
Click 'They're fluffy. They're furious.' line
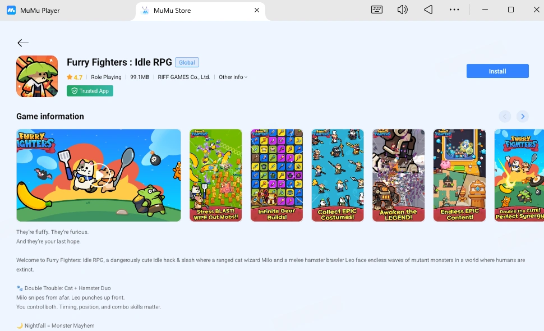52,232
